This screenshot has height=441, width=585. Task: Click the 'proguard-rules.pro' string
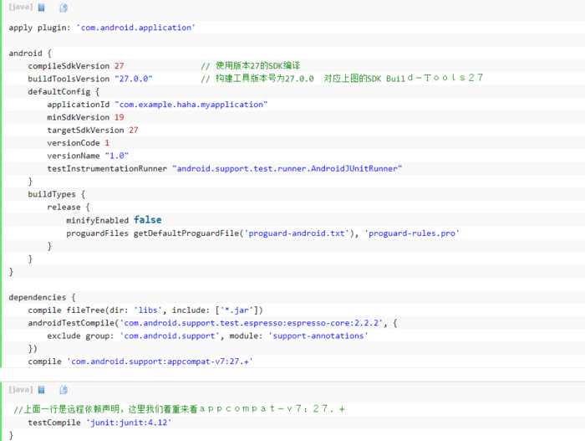412,233
